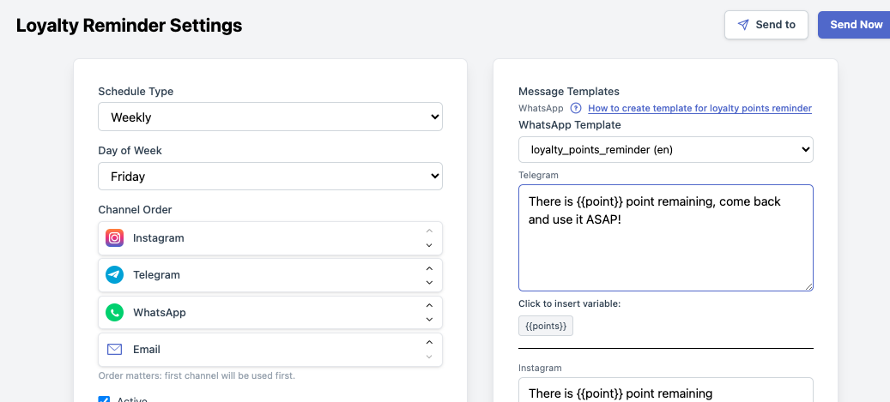
Task: Open the Day of Week dropdown
Action: [270, 177]
